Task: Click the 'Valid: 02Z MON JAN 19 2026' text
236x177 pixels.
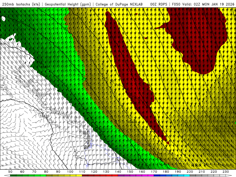Action: [x=208, y=4]
